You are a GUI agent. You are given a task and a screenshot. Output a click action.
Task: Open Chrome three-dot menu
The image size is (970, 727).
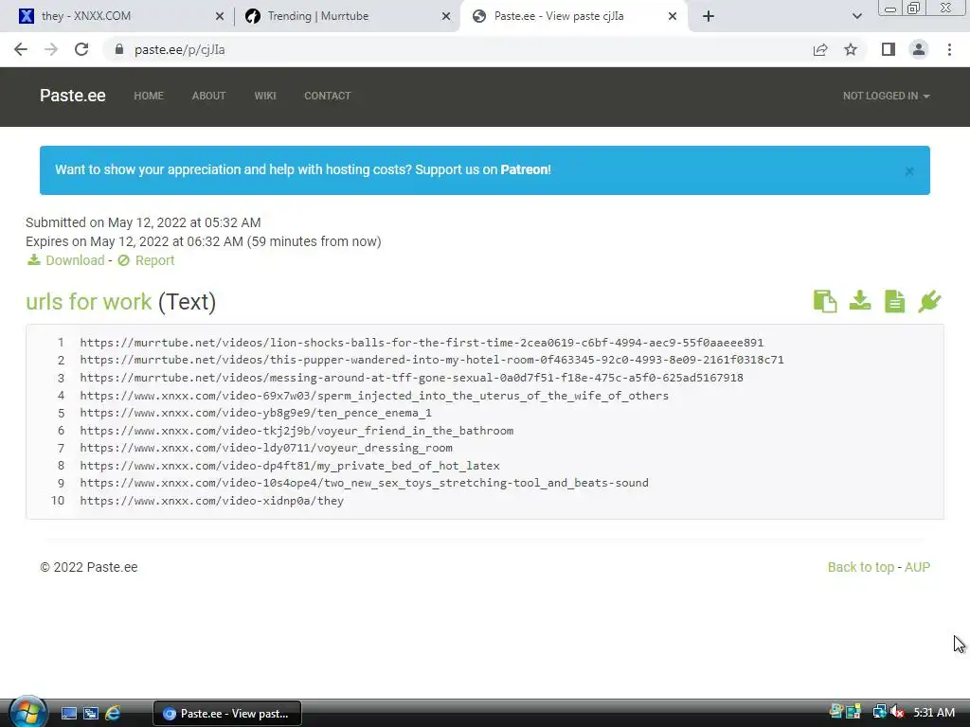click(x=949, y=49)
